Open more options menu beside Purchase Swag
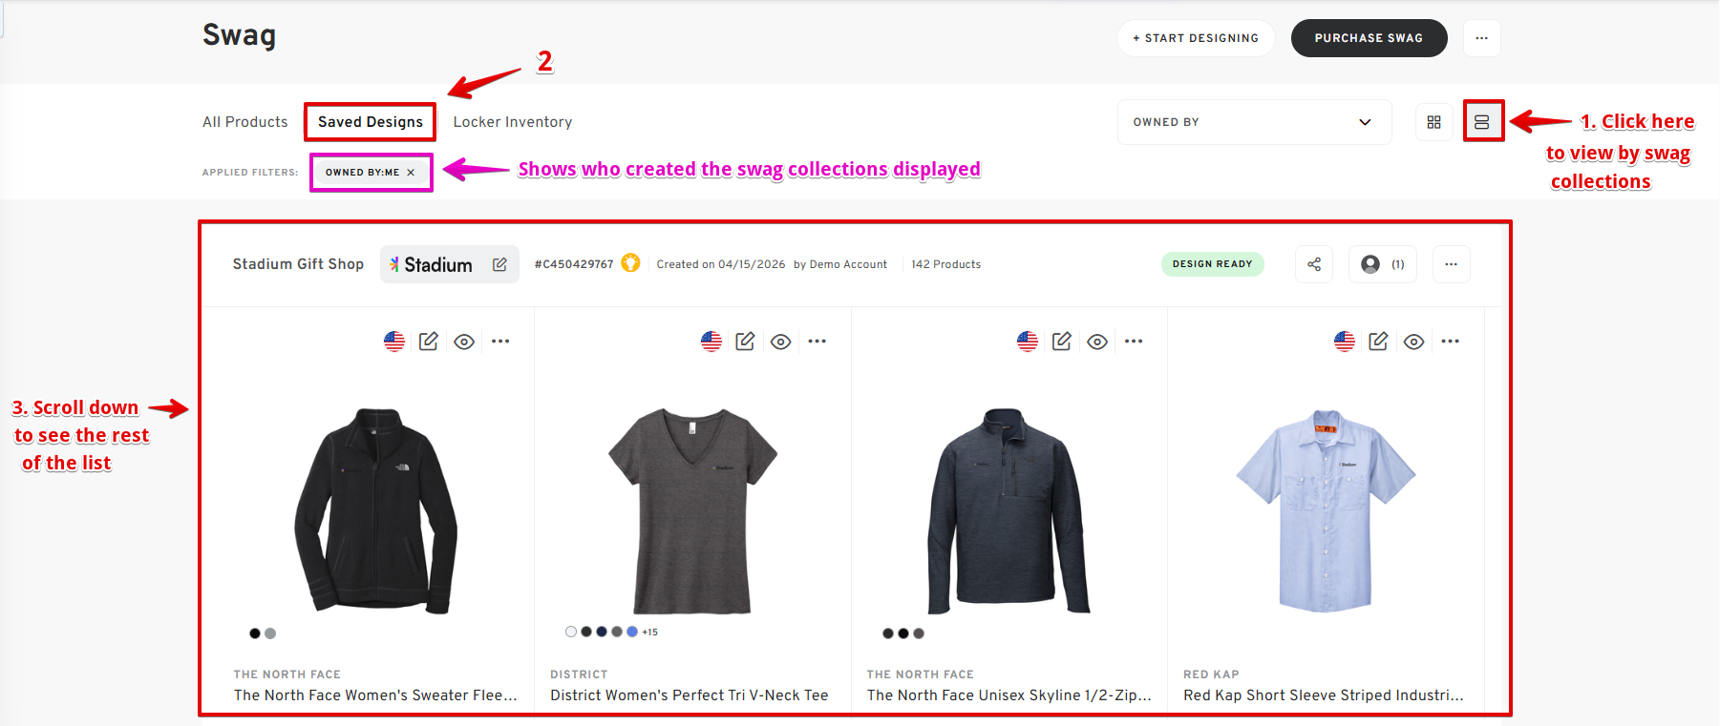The image size is (1720, 726). click(1481, 38)
